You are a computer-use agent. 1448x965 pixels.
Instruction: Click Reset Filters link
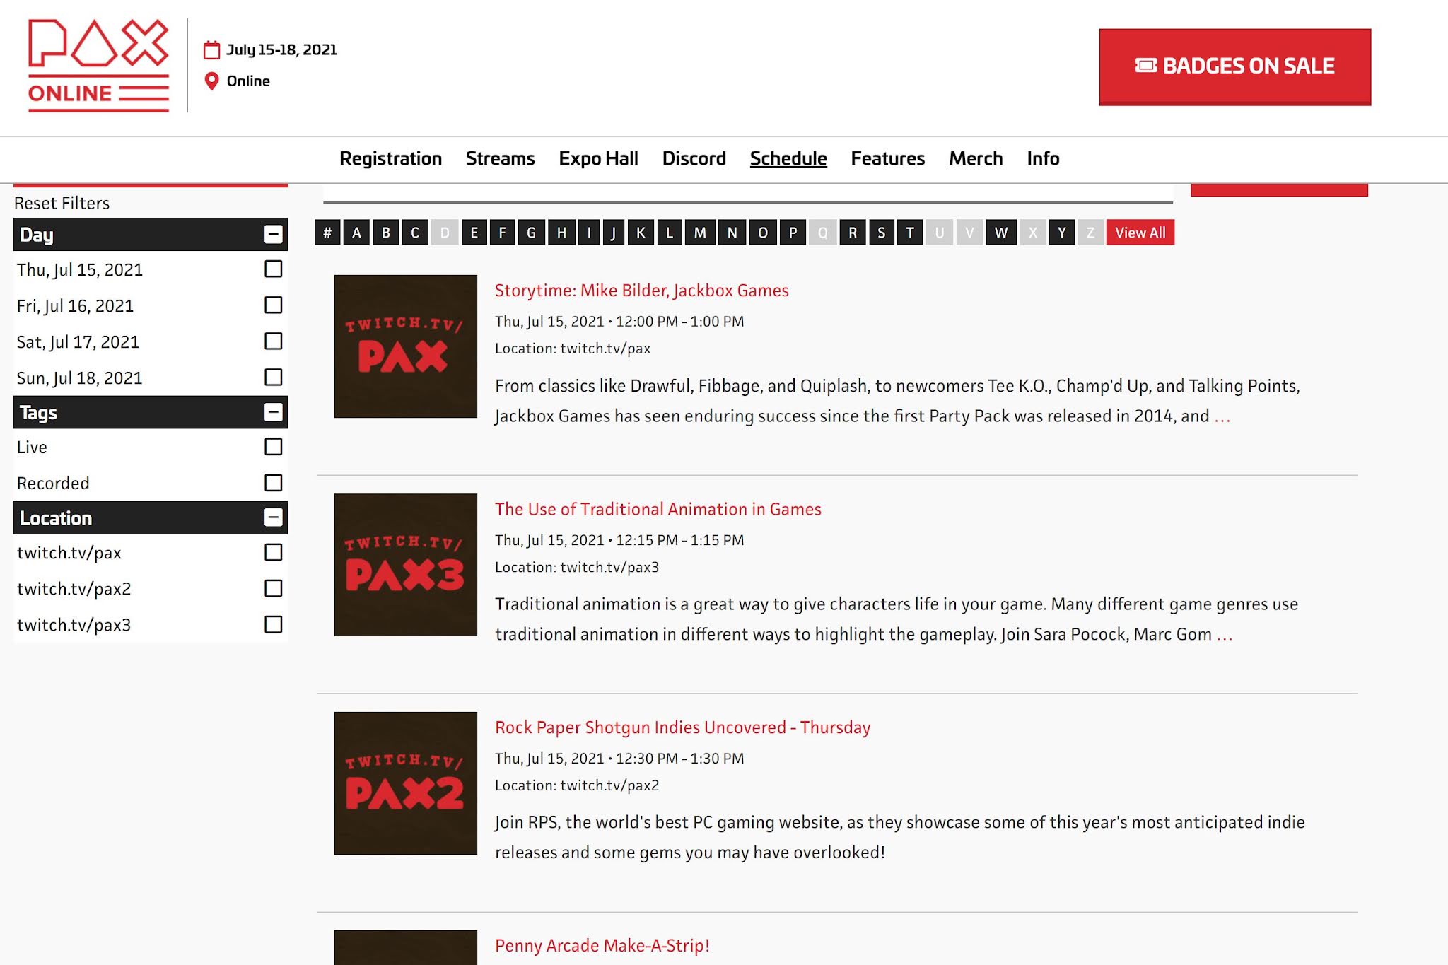(62, 204)
